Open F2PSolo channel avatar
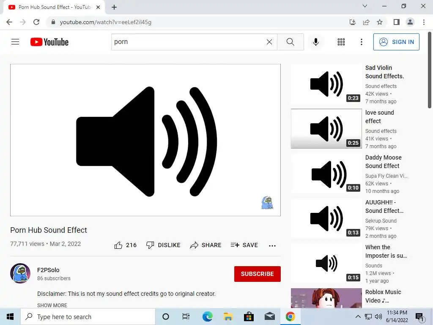 [x=20, y=273]
